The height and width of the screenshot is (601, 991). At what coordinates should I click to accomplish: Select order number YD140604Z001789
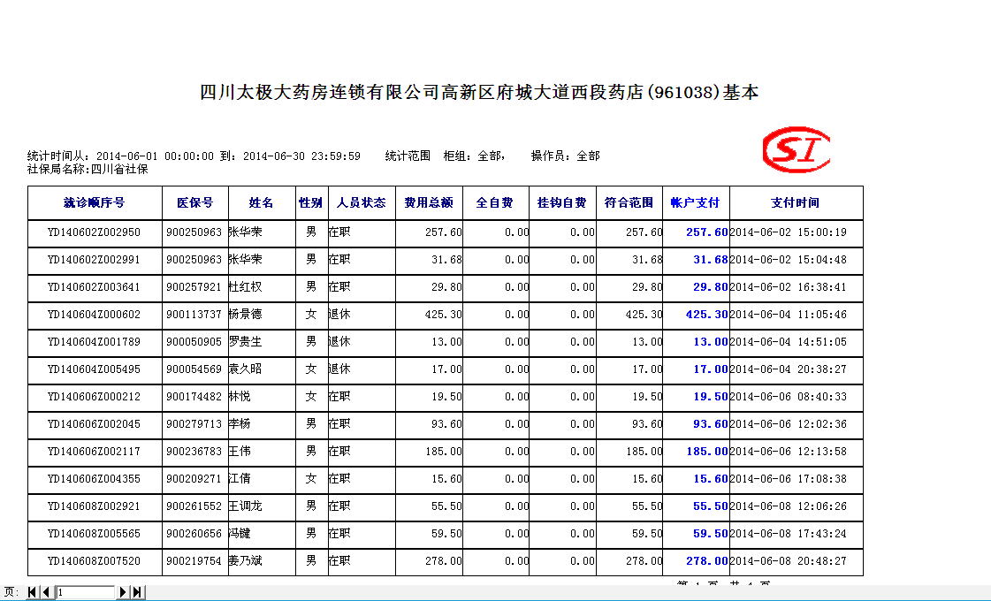[95, 342]
